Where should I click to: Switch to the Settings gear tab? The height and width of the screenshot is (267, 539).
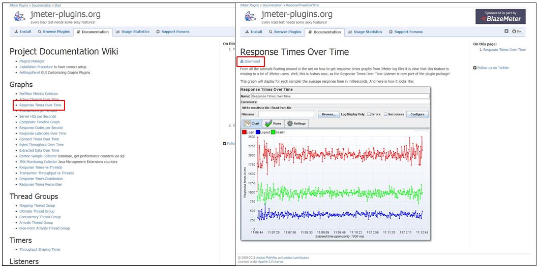point(296,123)
